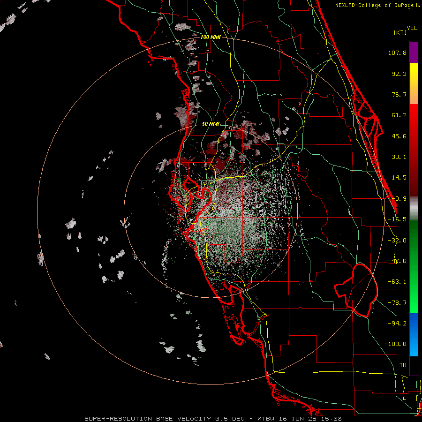Select the 92.3 scale value

399,74
